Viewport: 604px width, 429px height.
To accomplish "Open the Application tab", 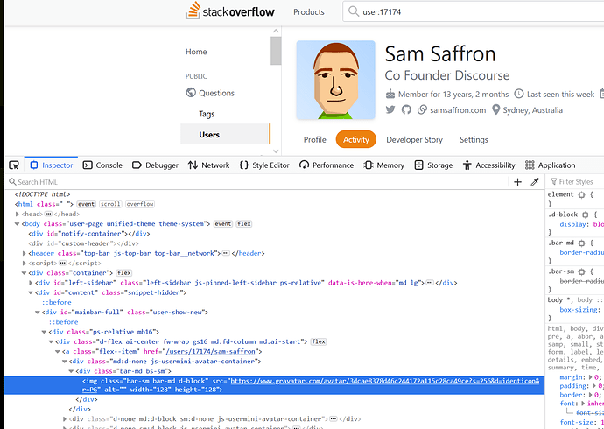I will coord(551,165).
